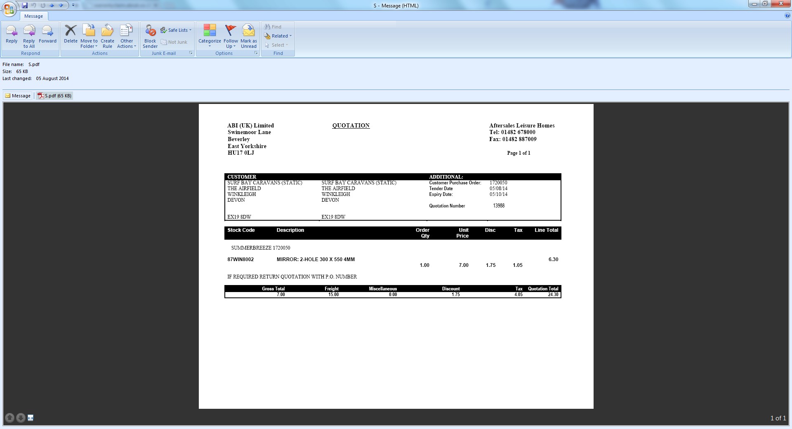Click the 'Page 1 of 1' label in the PDF

[x=519, y=153]
